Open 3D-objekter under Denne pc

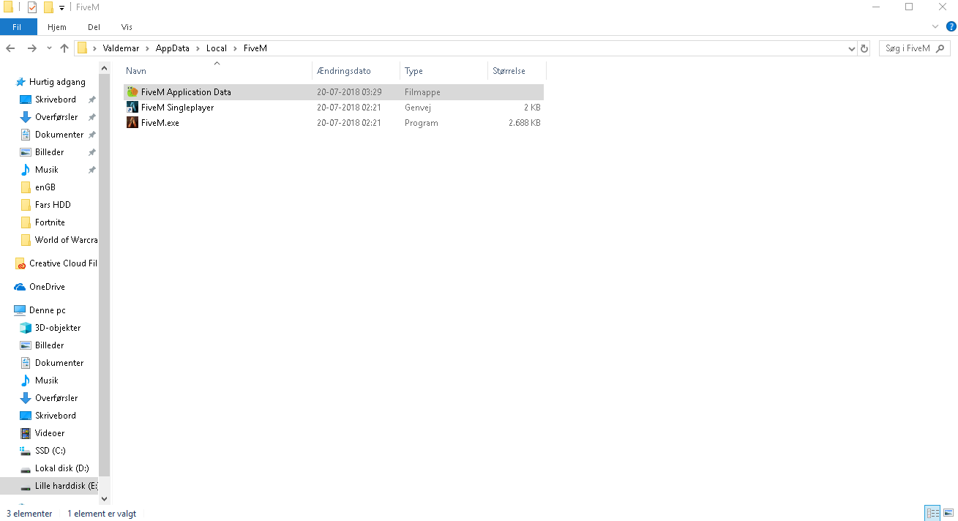click(58, 328)
